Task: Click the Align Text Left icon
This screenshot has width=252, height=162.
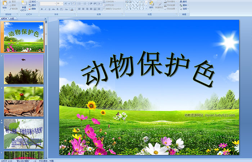Action: (x=80, y=9)
